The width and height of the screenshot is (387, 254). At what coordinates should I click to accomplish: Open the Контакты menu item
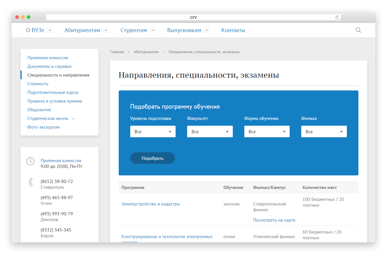pyautogui.click(x=233, y=30)
